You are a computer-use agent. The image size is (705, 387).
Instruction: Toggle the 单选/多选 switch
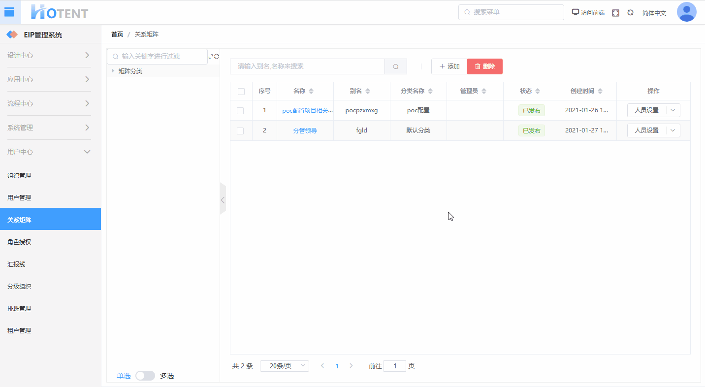pyautogui.click(x=145, y=376)
